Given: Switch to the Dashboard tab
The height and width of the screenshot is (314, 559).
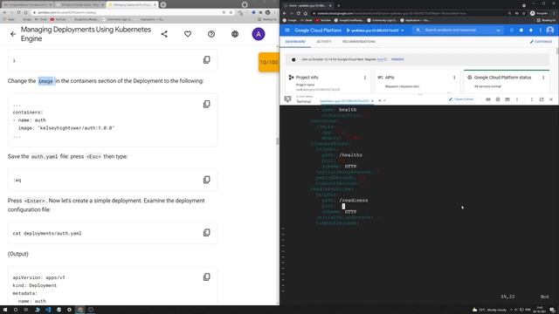Looking at the screenshot, I should tap(295, 42).
